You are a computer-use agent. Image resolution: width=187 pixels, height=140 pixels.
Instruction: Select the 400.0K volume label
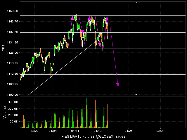click(x=13, y=102)
